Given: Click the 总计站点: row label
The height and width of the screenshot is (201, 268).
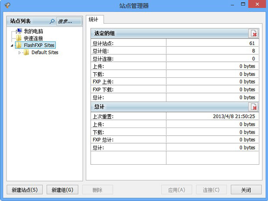Looking at the screenshot, I should [x=103, y=43].
